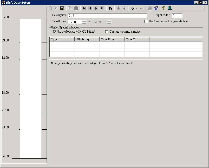This screenshot has height=168, width=209.
Task: Click the minus remove object icon
Action: click(x=142, y=8)
